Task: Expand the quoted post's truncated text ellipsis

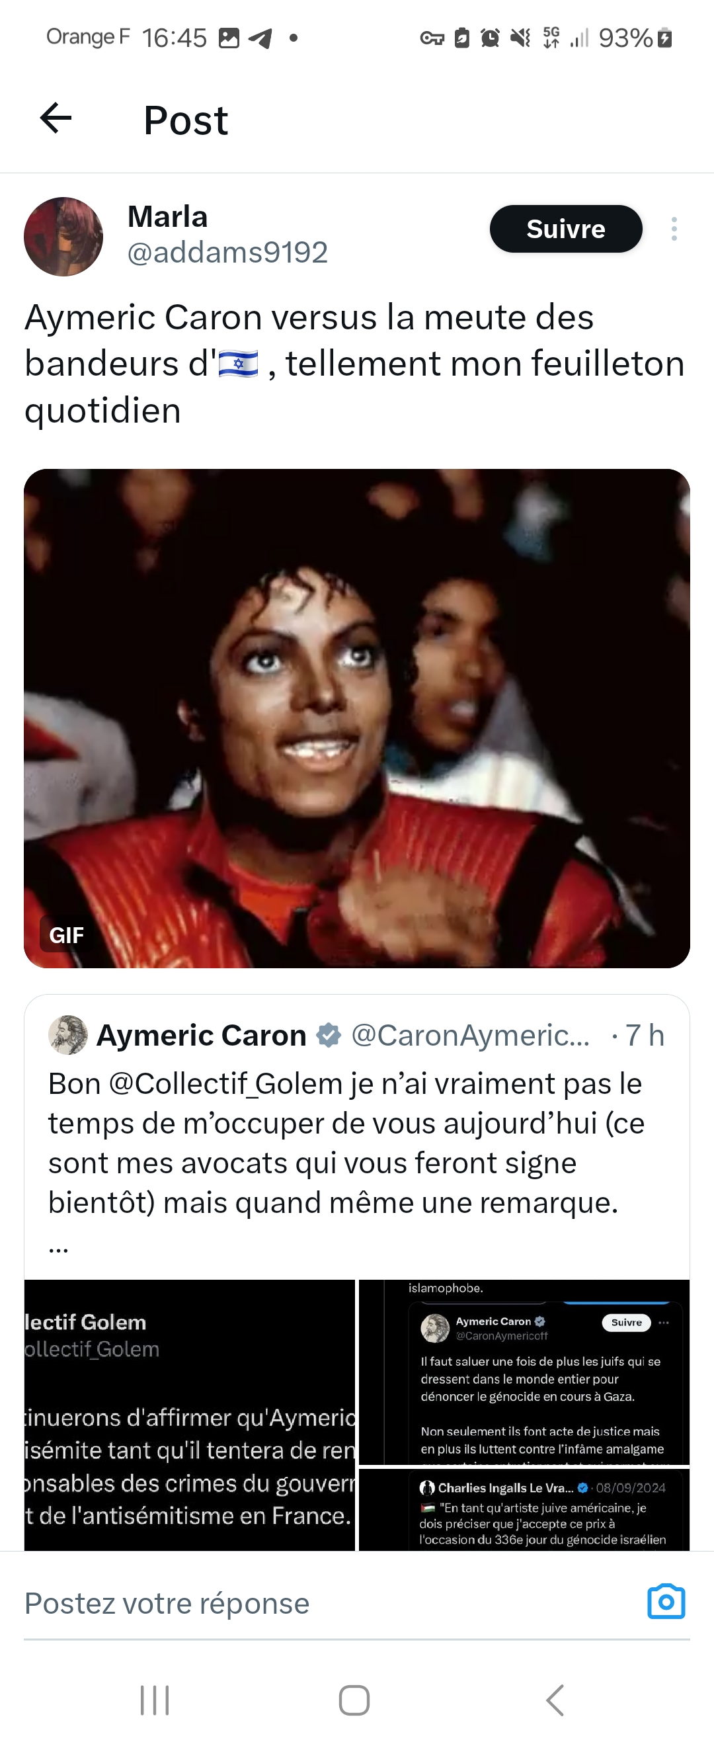Action: pyautogui.click(x=58, y=1247)
